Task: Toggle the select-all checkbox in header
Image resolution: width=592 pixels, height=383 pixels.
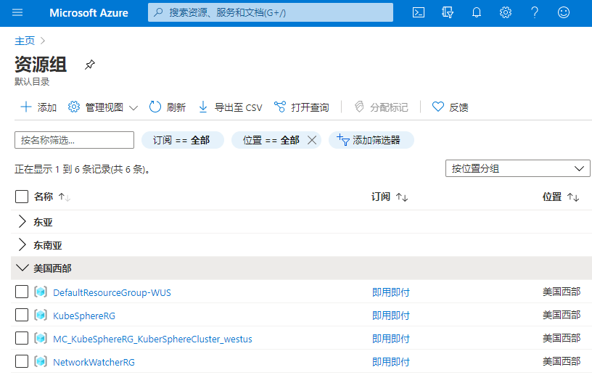Action: [22, 197]
